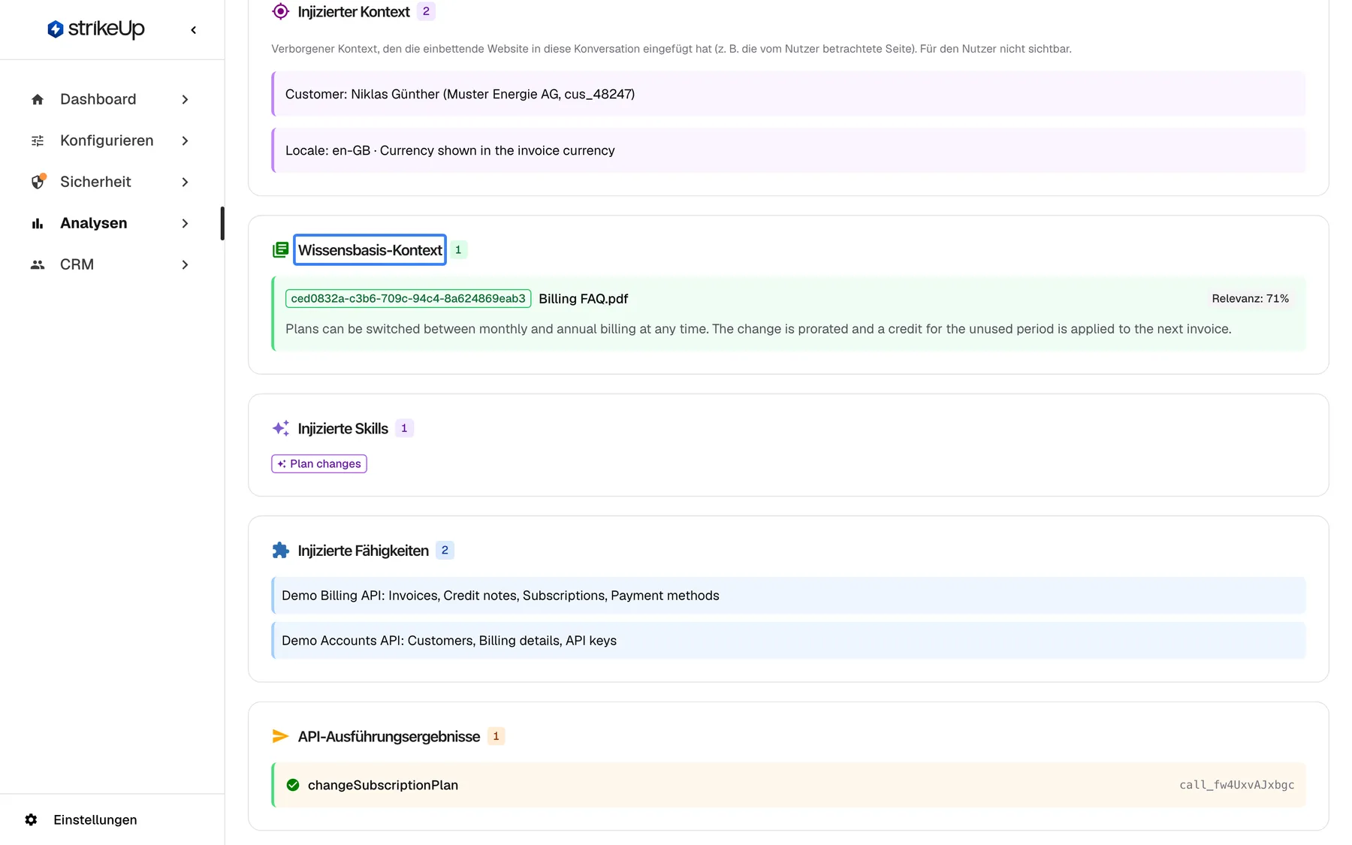Expand the Konfigurieren menu chevron
Viewport: 1352px width, 845px height.
click(185, 140)
